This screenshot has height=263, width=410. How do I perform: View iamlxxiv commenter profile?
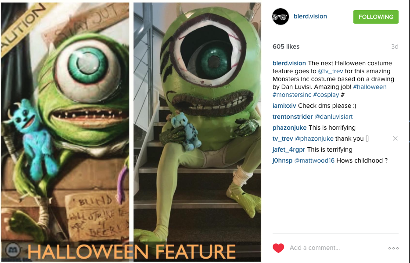(284, 106)
